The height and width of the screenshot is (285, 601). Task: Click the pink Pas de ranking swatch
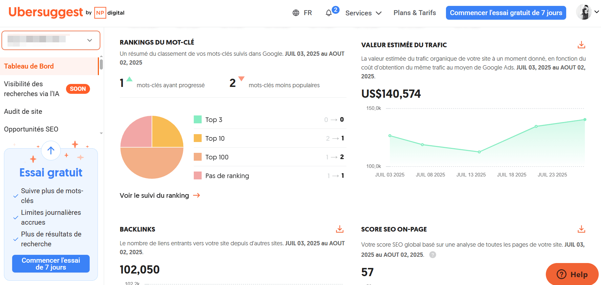point(198,175)
